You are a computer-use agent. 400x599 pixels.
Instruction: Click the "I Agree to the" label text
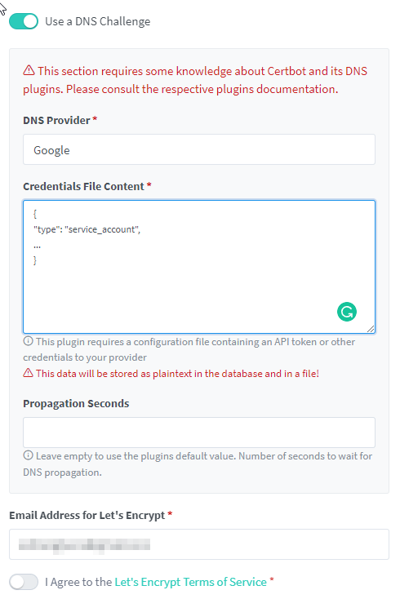coord(78,582)
